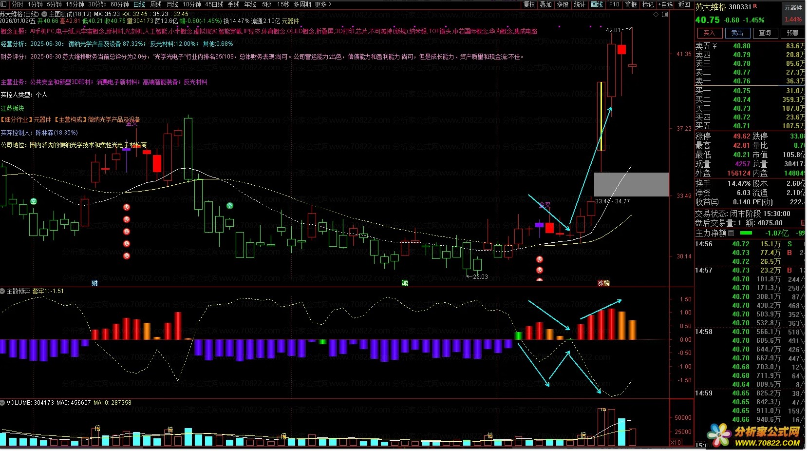
Task: Open the 主力净额 list icon
Action: (x=731, y=233)
